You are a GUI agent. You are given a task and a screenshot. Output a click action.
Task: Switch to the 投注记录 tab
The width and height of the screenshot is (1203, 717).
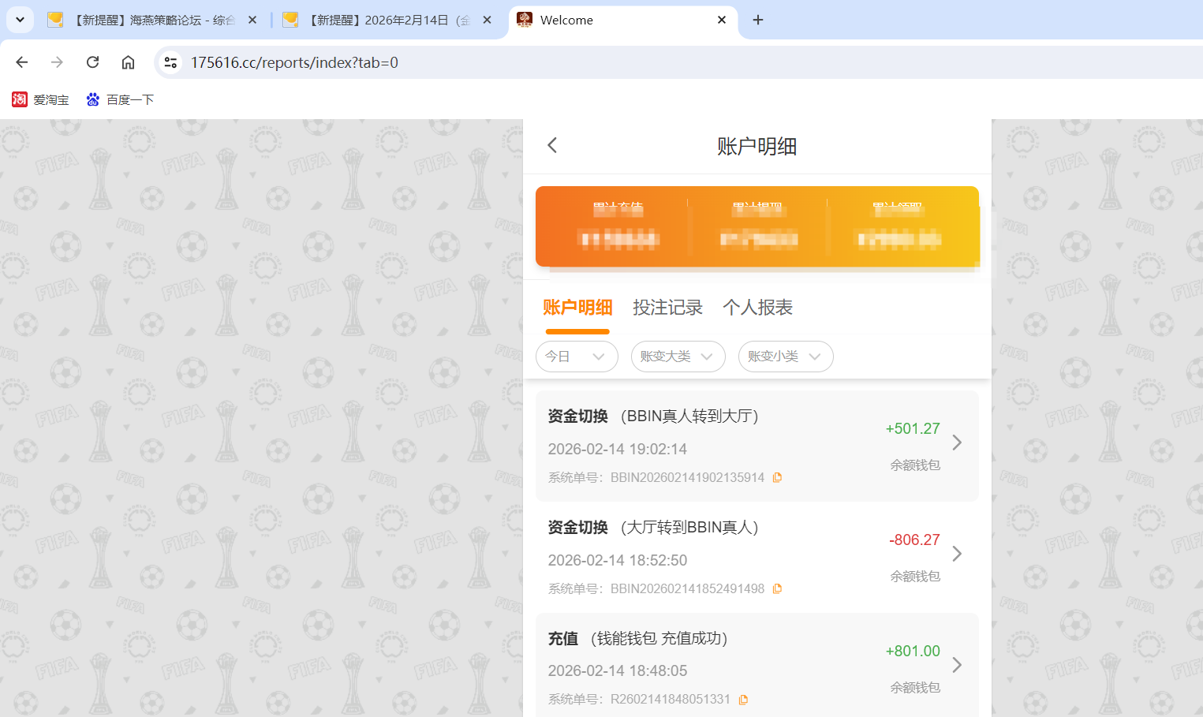pyautogui.click(x=668, y=308)
